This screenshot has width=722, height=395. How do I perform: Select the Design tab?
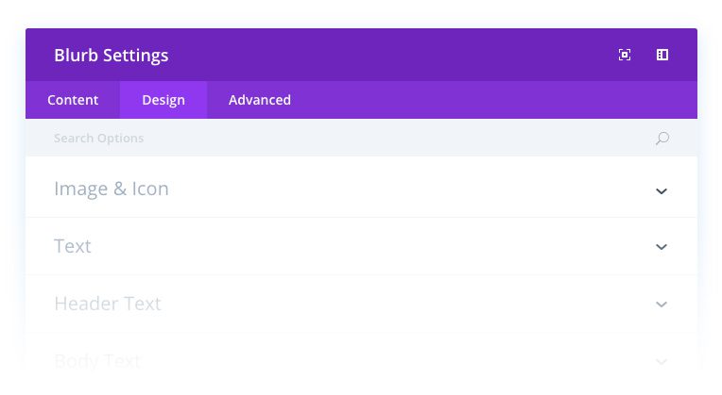pyautogui.click(x=163, y=100)
